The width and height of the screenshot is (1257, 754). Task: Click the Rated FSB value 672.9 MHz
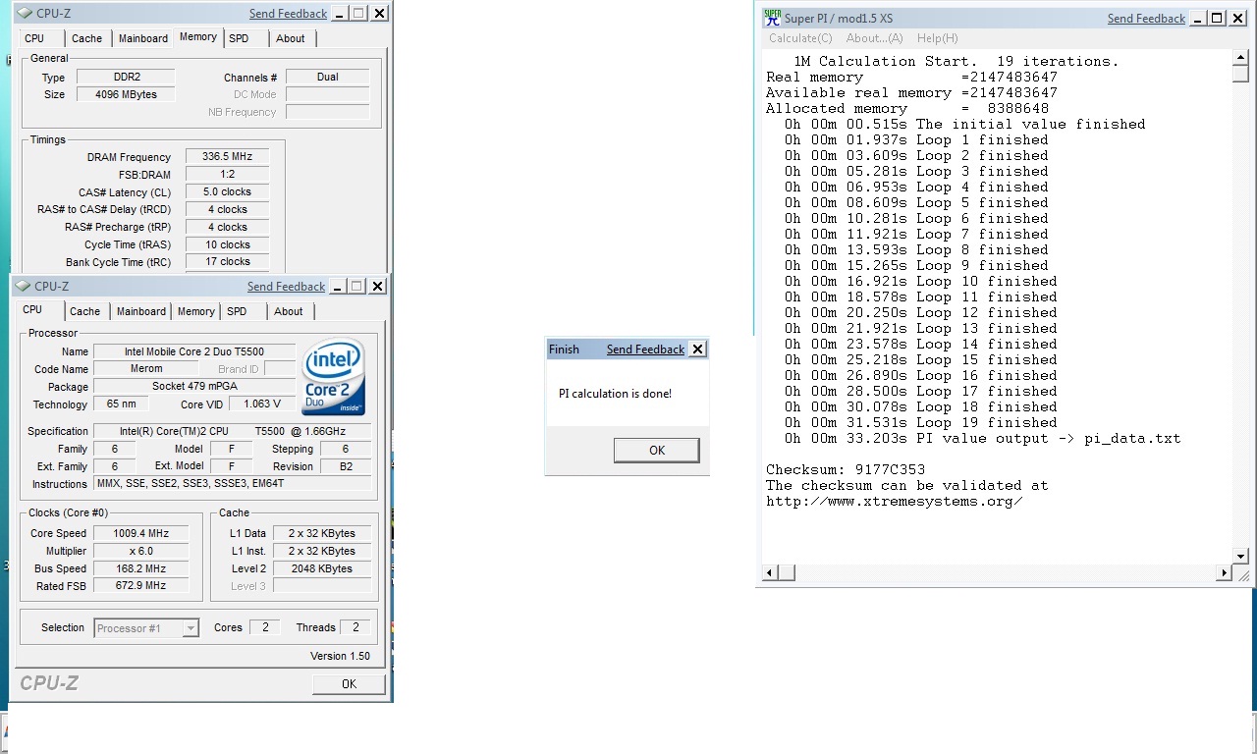[141, 585]
